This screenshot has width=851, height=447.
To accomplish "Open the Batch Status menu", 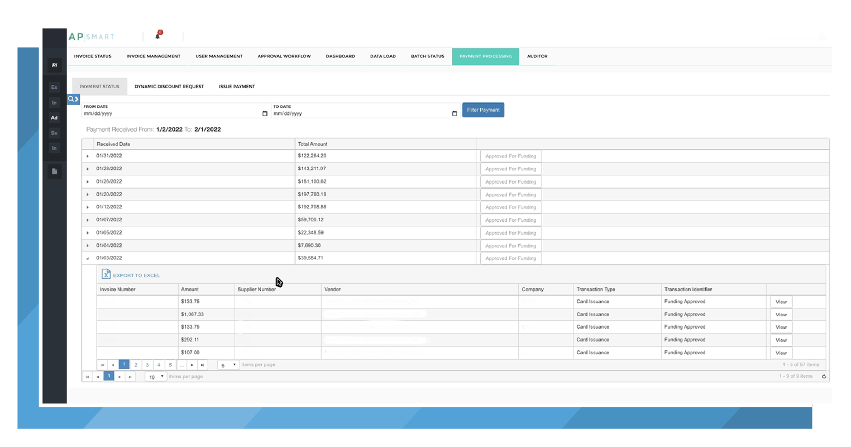I will 428,56.
